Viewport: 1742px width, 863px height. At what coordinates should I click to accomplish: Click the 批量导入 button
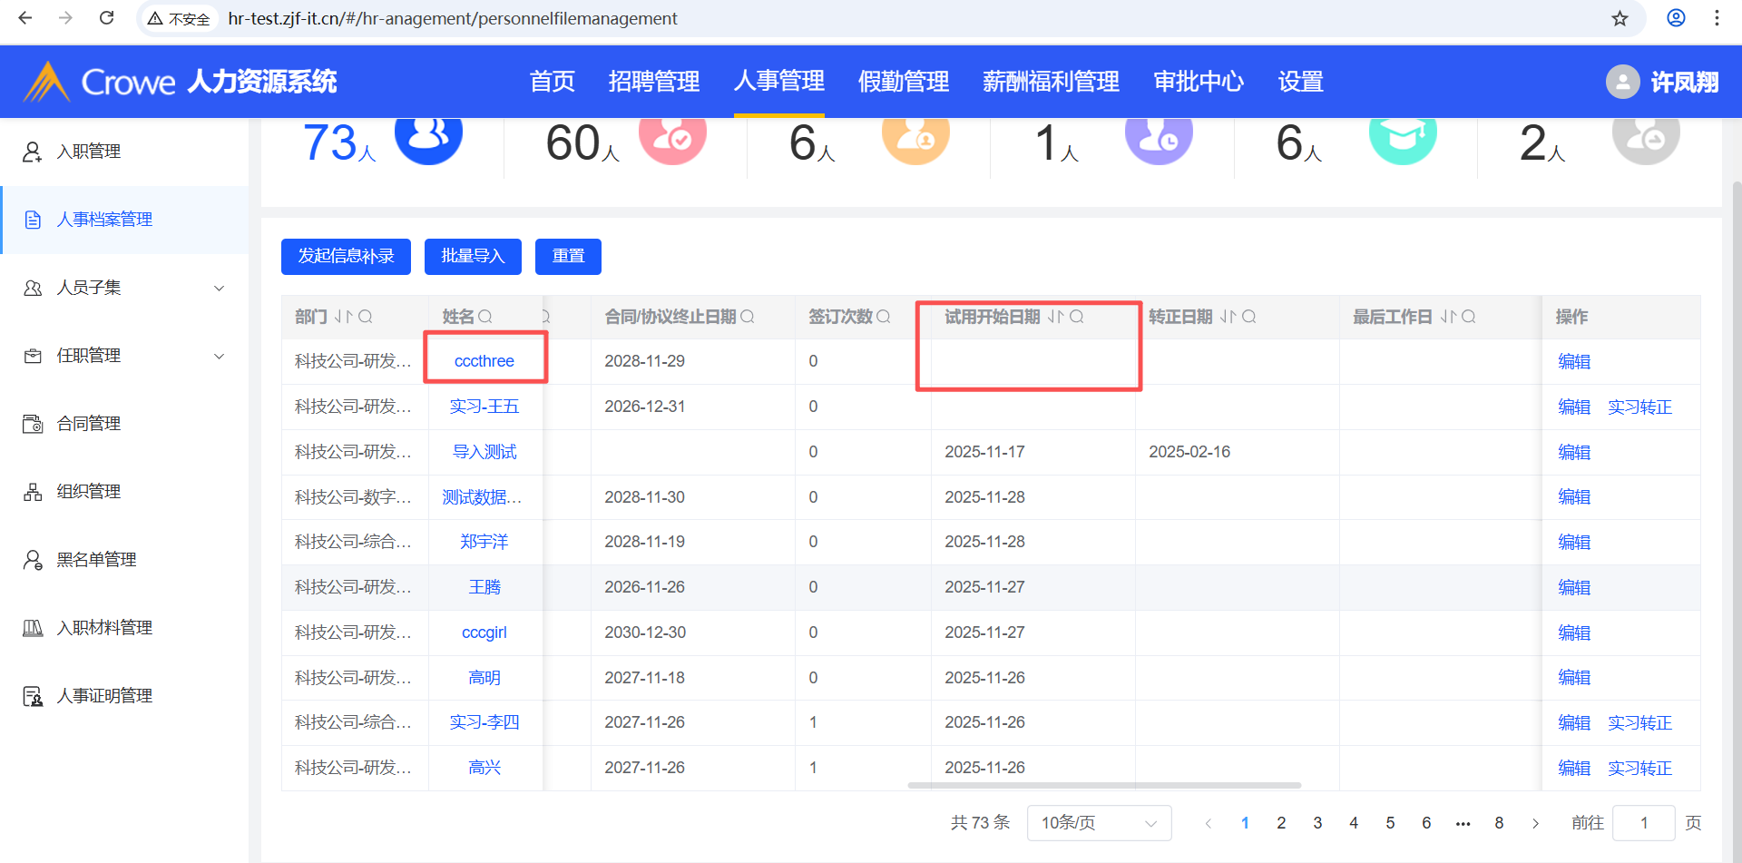pos(473,257)
